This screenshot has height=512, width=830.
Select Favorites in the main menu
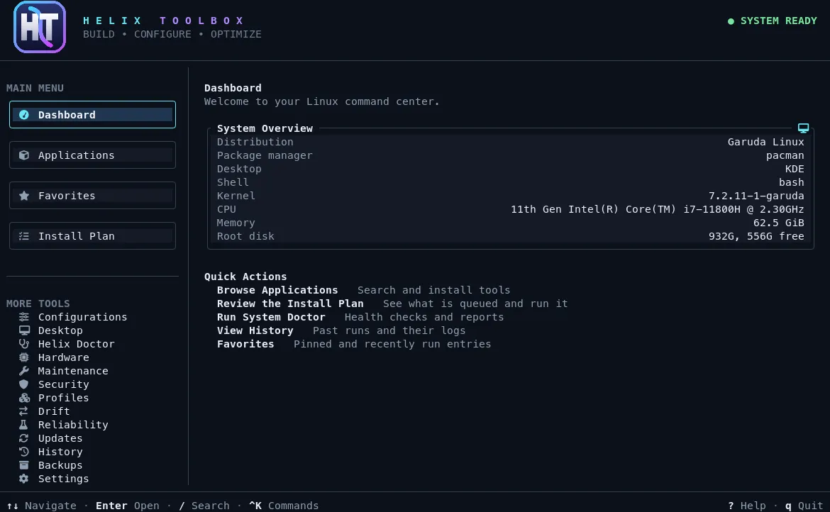point(93,196)
